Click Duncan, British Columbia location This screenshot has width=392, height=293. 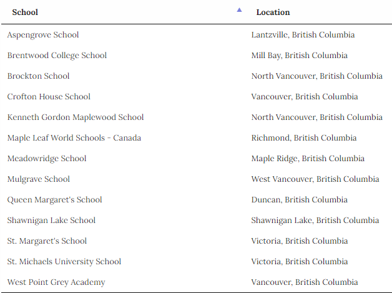(x=300, y=200)
